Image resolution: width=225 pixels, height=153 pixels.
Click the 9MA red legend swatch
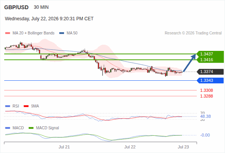[x=26, y=106]
